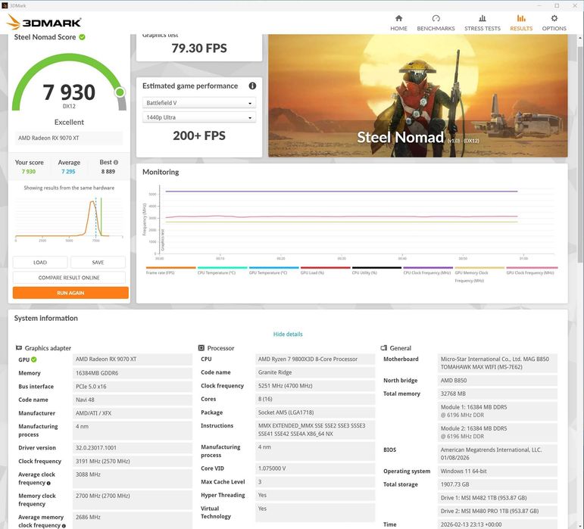
Task: Click the Socket AM5 (LGA1718) value
Action: (314, 412)
